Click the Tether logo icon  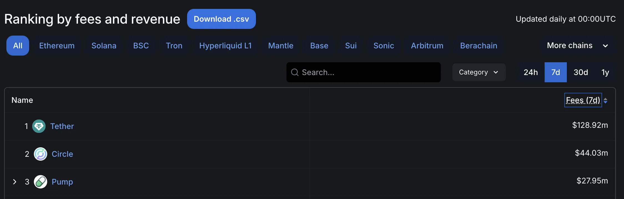39,126
